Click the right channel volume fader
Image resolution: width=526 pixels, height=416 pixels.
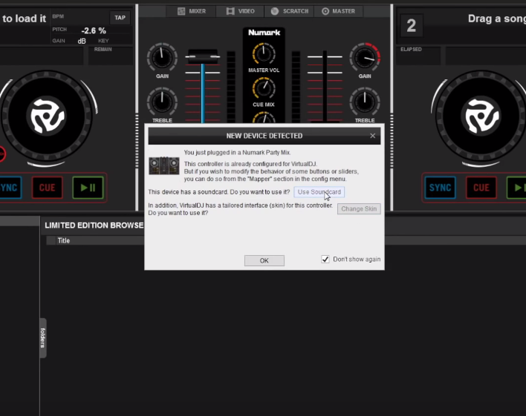325,87
